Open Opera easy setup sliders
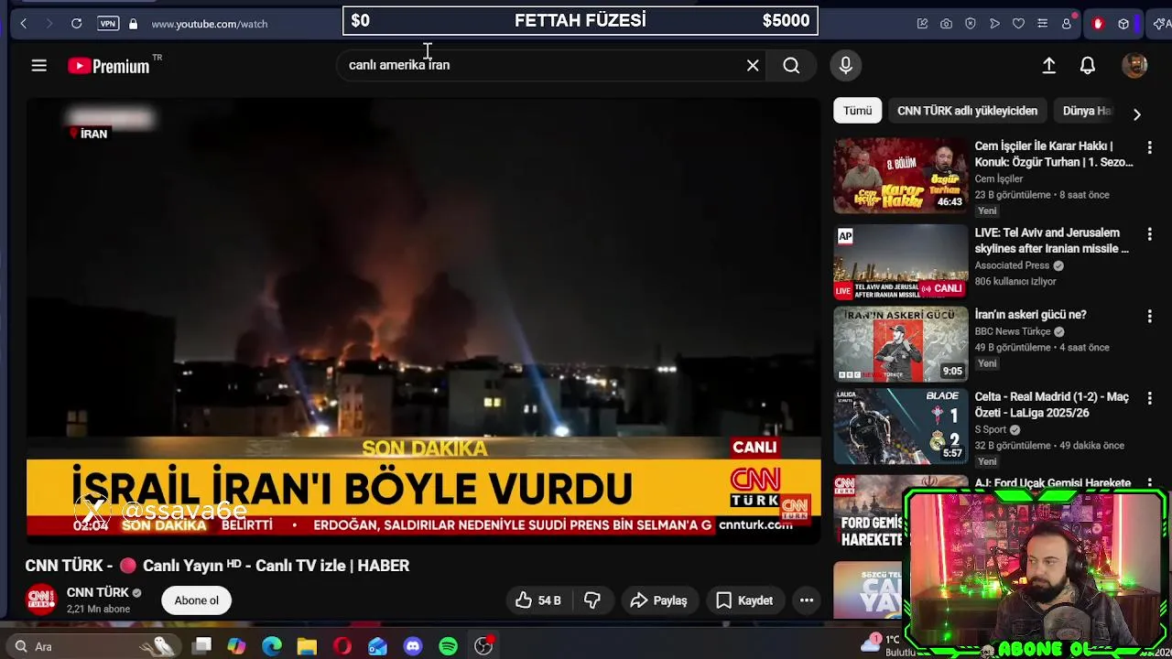The image size is (1172, 659). (1042, 24)
